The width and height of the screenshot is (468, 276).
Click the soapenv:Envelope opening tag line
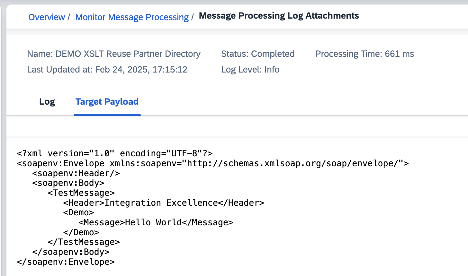pyautogui.click(x=213, y=163)
